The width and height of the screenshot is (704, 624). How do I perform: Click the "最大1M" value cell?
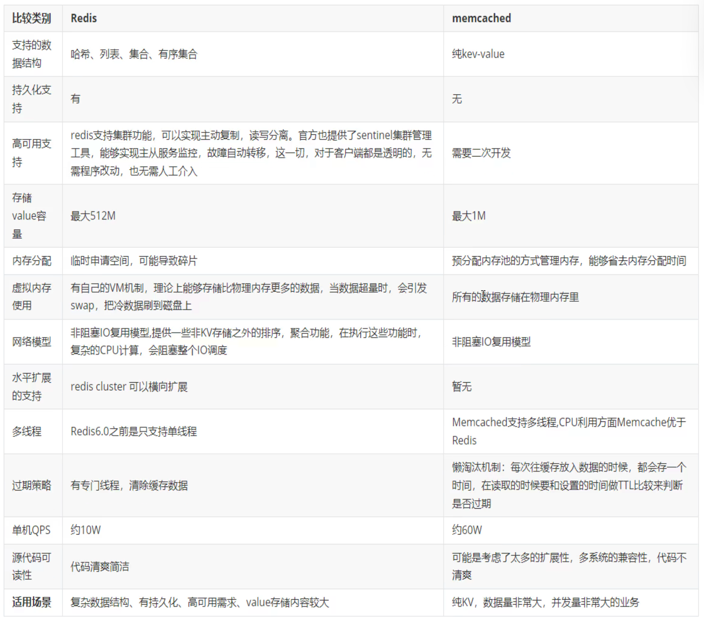point(468,216)
